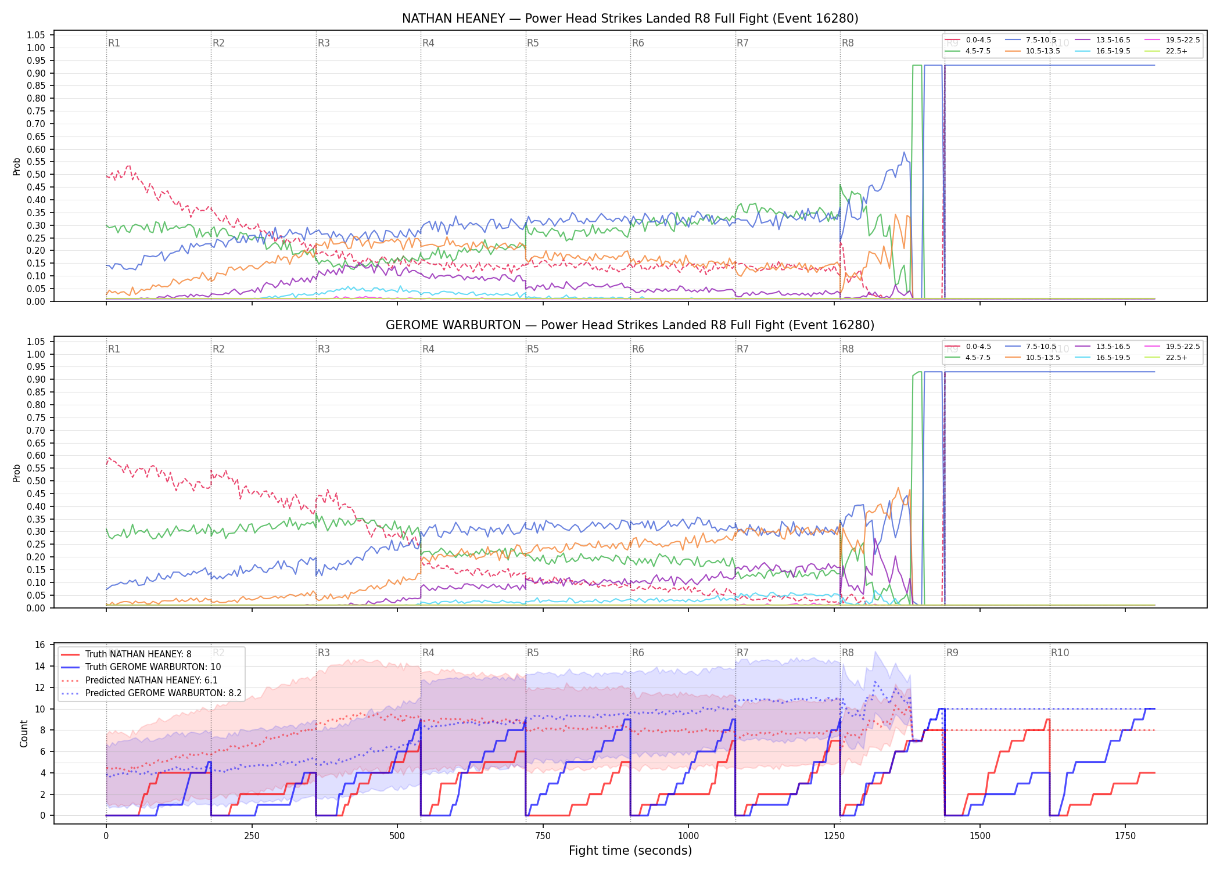The height and width of the screenshot is (871, 1220).
Task: Click the R7 round marker in the Gerome Warburton chart
Action: tap(742, 349)
